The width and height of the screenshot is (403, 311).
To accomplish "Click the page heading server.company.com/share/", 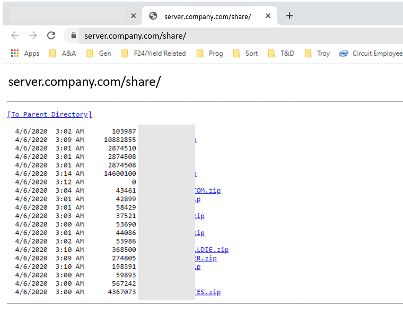I will [84, 82].
